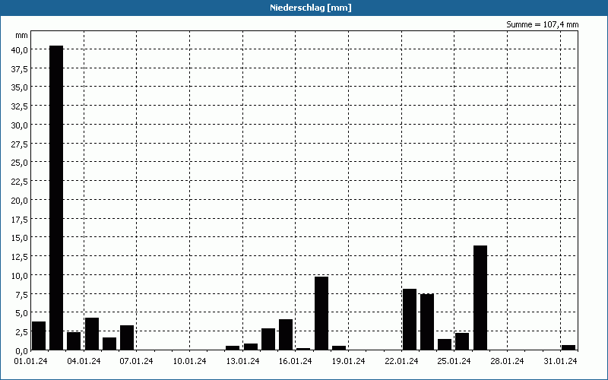Click the 23.01 bar at roughly 7,5 mm
Image resolution: width=608 pixels, height=380 pixels.
click(427, 321)
